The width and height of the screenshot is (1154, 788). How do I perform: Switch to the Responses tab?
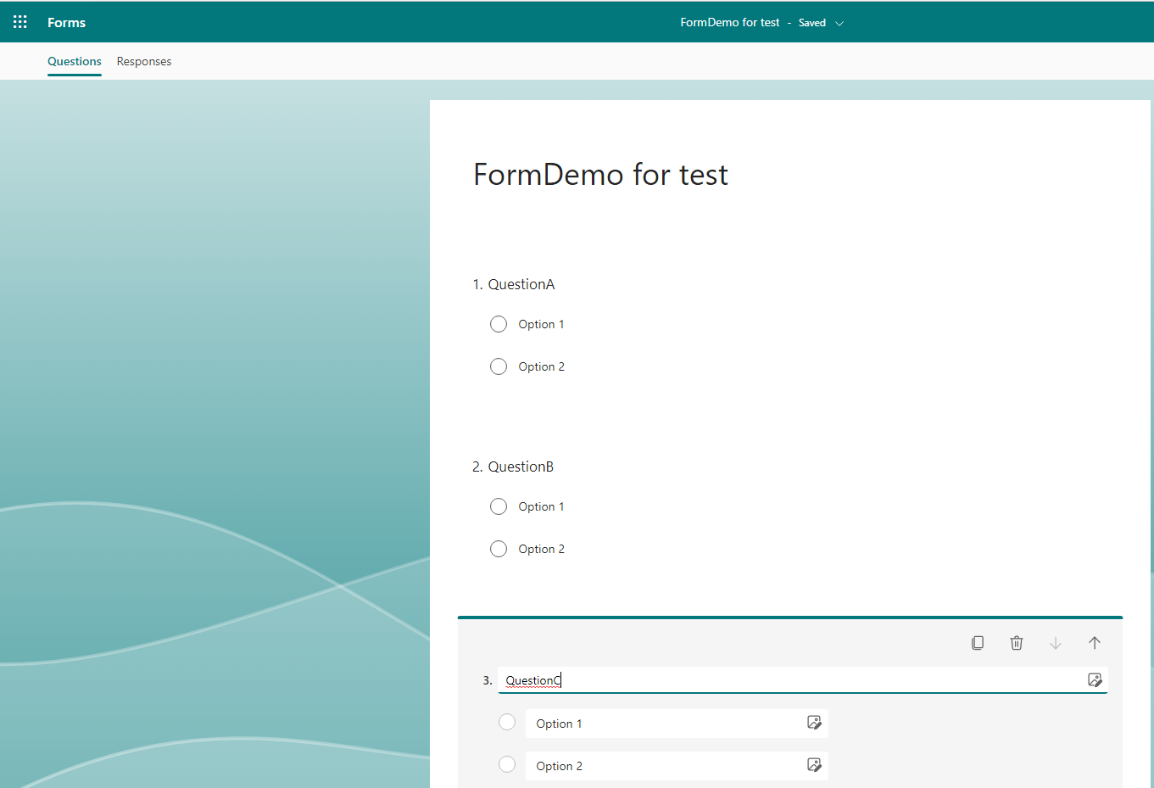(x=144, y=61)
